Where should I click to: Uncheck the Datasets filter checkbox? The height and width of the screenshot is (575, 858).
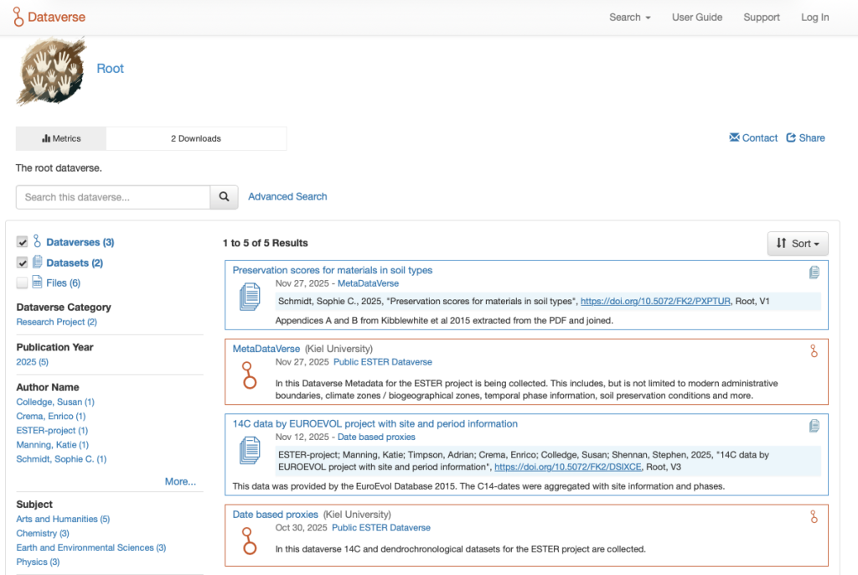pyautogui.click(x=23, y=262)
